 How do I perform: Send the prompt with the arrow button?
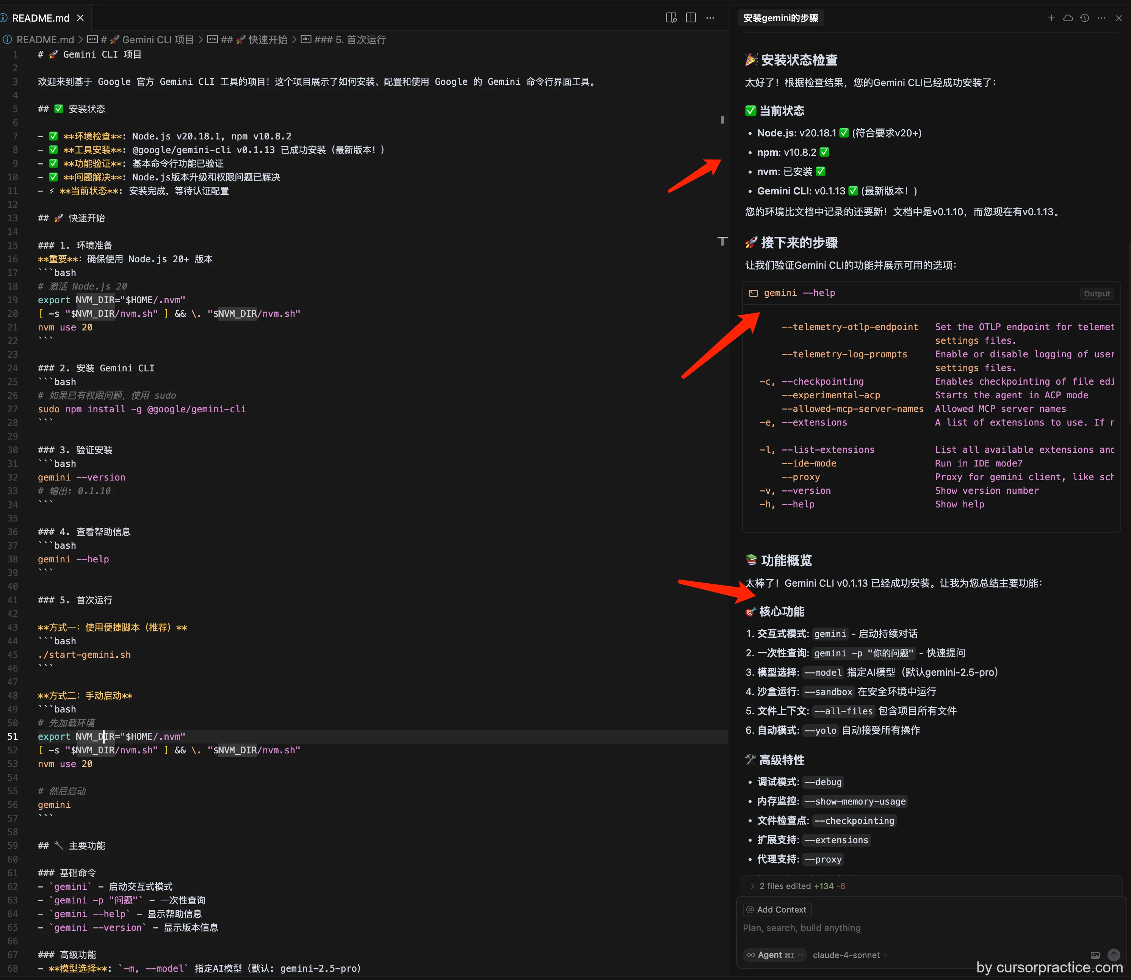(1114, 955)
